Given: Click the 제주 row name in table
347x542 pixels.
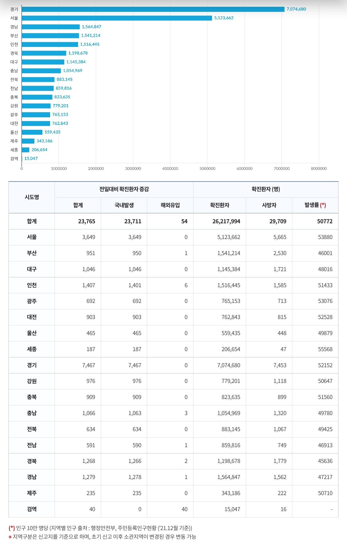Looking at the screenshot, I should click(x=32, y=493).
